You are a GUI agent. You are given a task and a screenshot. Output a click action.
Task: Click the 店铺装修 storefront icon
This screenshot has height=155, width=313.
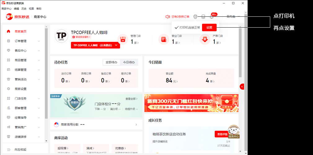(x=8, y=137)
